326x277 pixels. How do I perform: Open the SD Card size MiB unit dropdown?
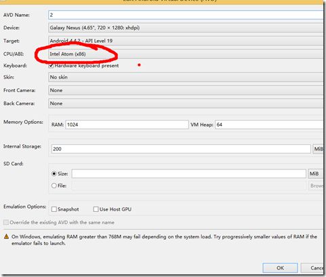click(316, 173)
